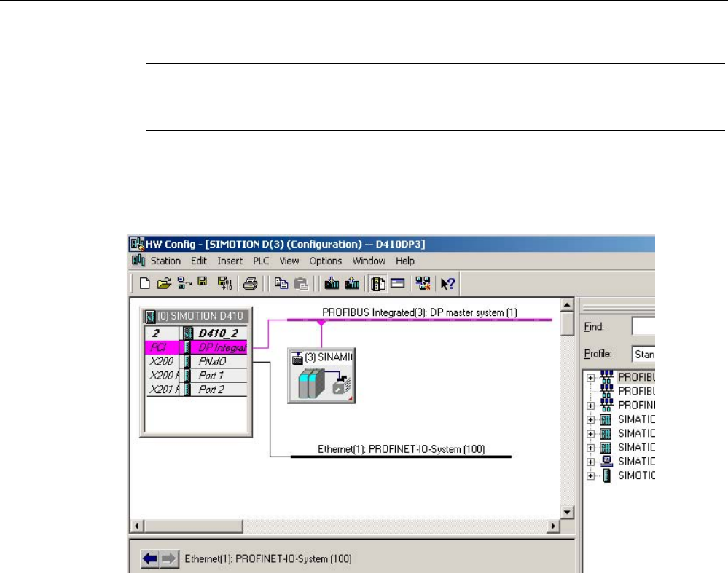Click the vertical scrollbar down arrow
Viewport: 728px width, 573px height.
tap(567, 513)
